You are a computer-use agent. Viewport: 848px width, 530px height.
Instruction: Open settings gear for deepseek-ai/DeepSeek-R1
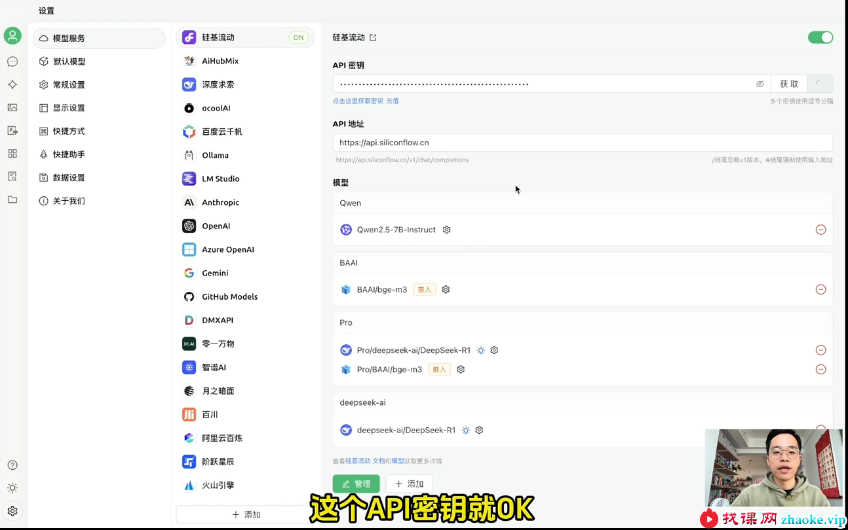(480, 430)
